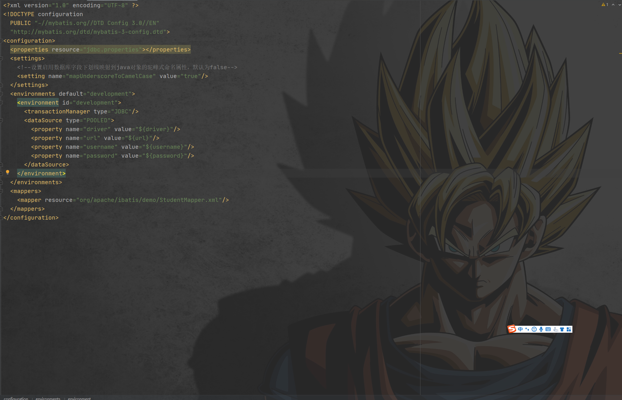Click the ${url} placeholder value
622x400 pixels.
(x=139, y=138)
